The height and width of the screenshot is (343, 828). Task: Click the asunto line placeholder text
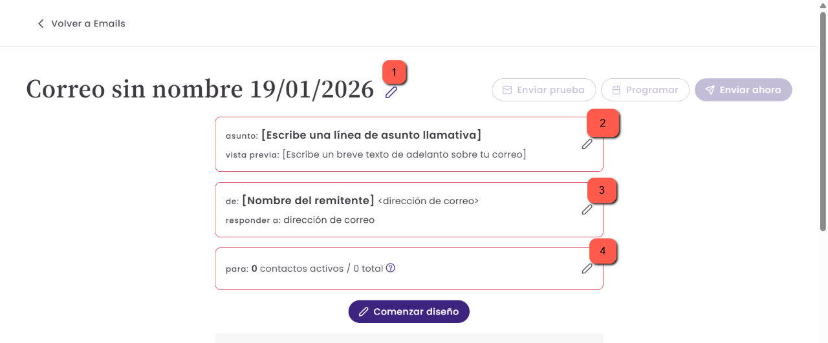click(371, 135)
